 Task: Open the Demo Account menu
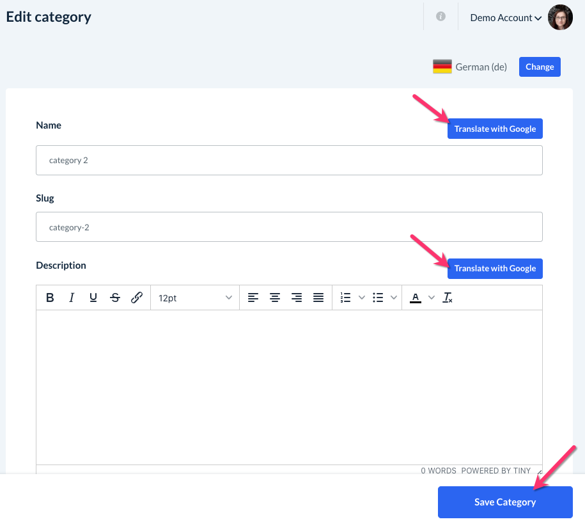click(x=506, y=18)
